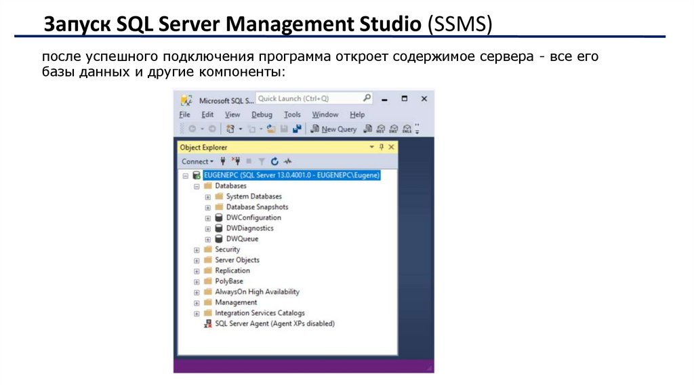
Task: Select the PolyBase folder
Action: 229,281
